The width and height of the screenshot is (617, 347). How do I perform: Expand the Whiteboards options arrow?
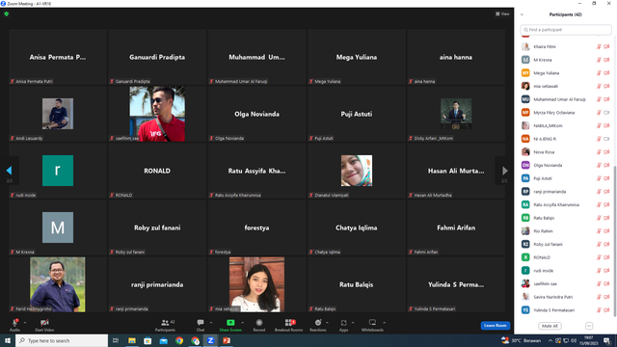(384, 323)
